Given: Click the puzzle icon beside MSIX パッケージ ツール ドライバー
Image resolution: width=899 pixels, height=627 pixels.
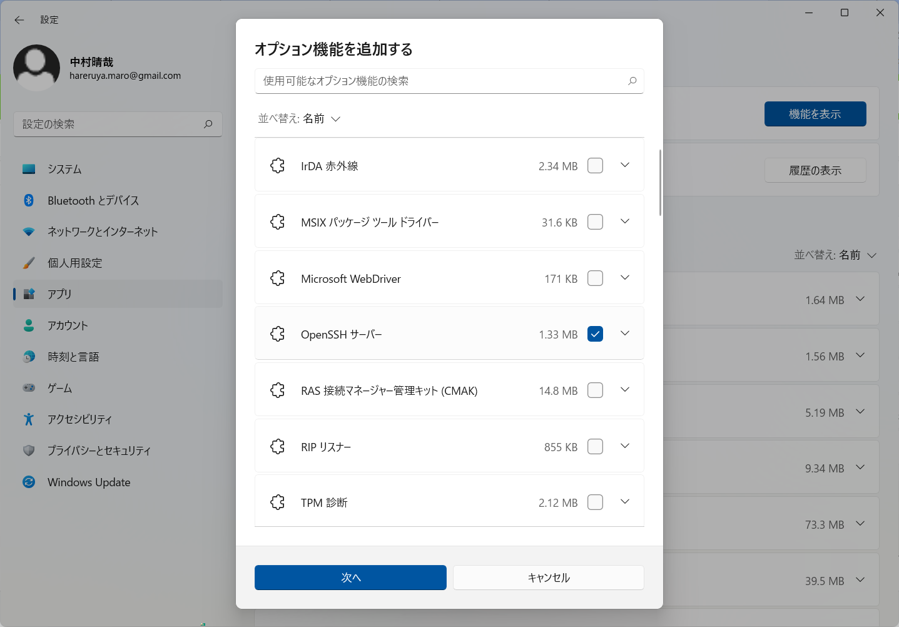Looking at the screenshot, I should tap(277, 222).
